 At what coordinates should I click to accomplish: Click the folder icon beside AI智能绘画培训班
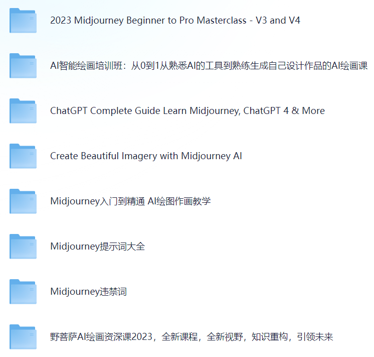coord(23,66)
